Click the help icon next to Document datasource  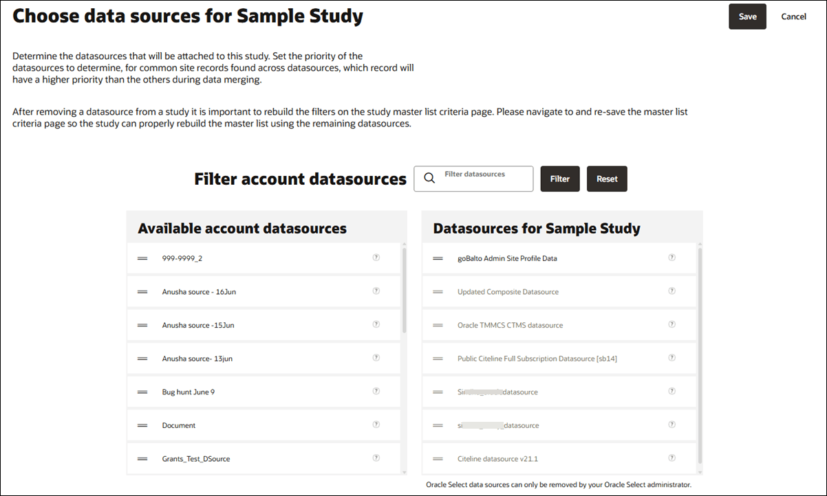(x=376, y=425)
